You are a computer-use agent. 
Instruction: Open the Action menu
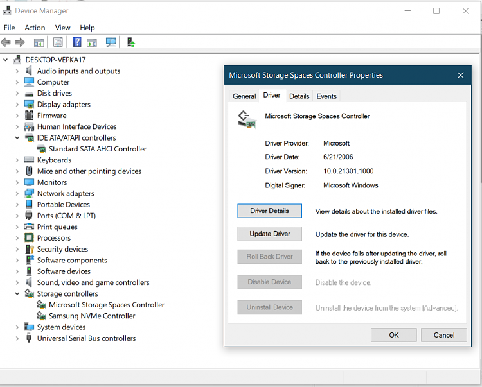click(35, 28)
